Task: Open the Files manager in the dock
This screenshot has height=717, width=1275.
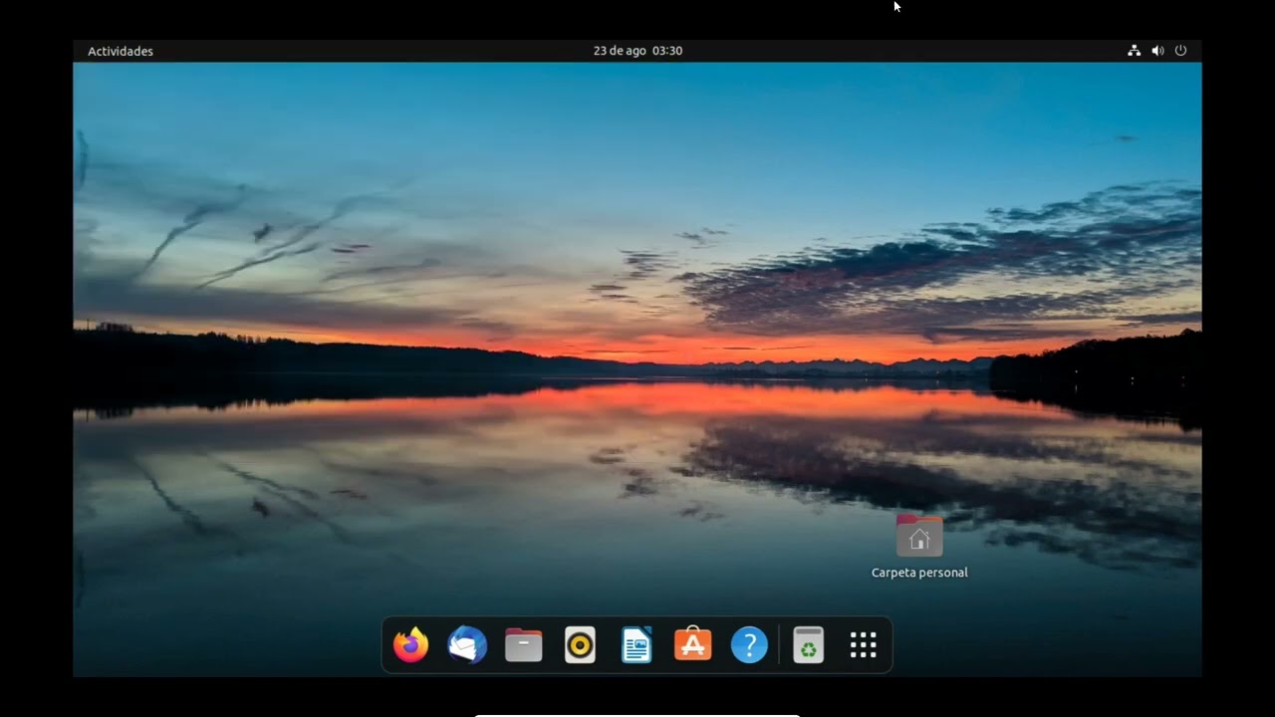Action: click(x=523, y=645)
